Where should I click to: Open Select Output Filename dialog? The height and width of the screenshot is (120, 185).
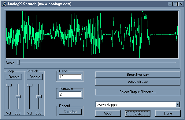(138, 92)
